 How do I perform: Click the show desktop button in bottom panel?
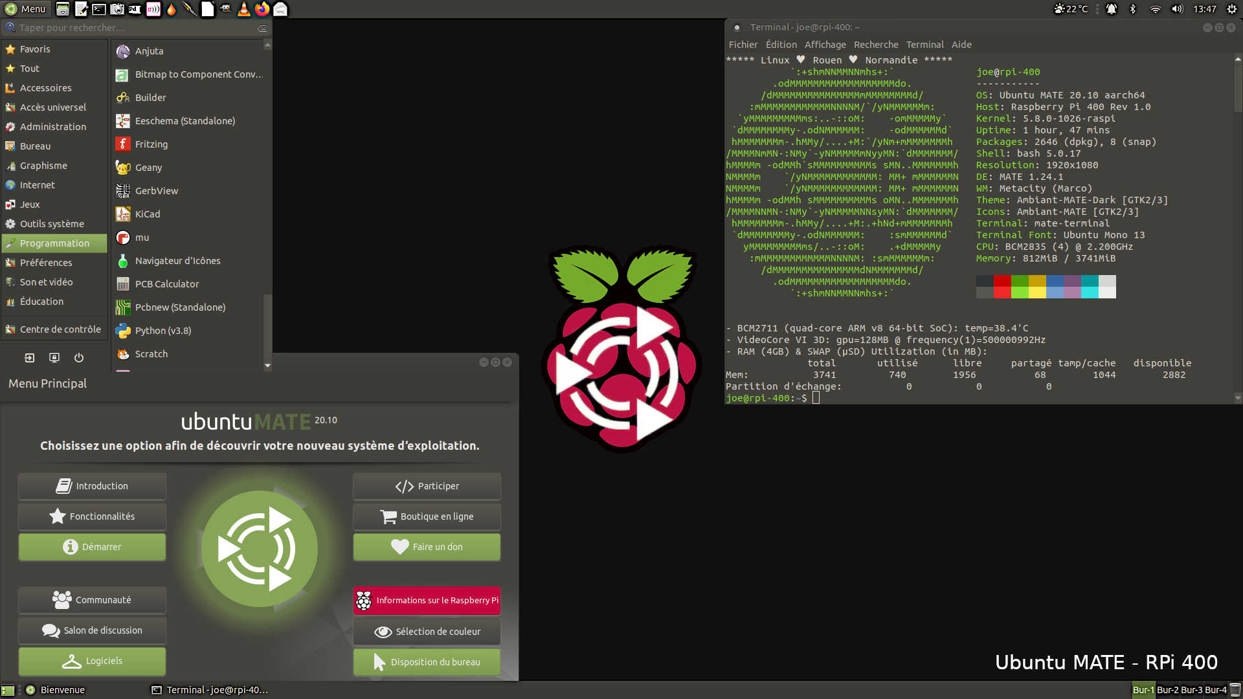pyautogui.click(x=8, y=690)
